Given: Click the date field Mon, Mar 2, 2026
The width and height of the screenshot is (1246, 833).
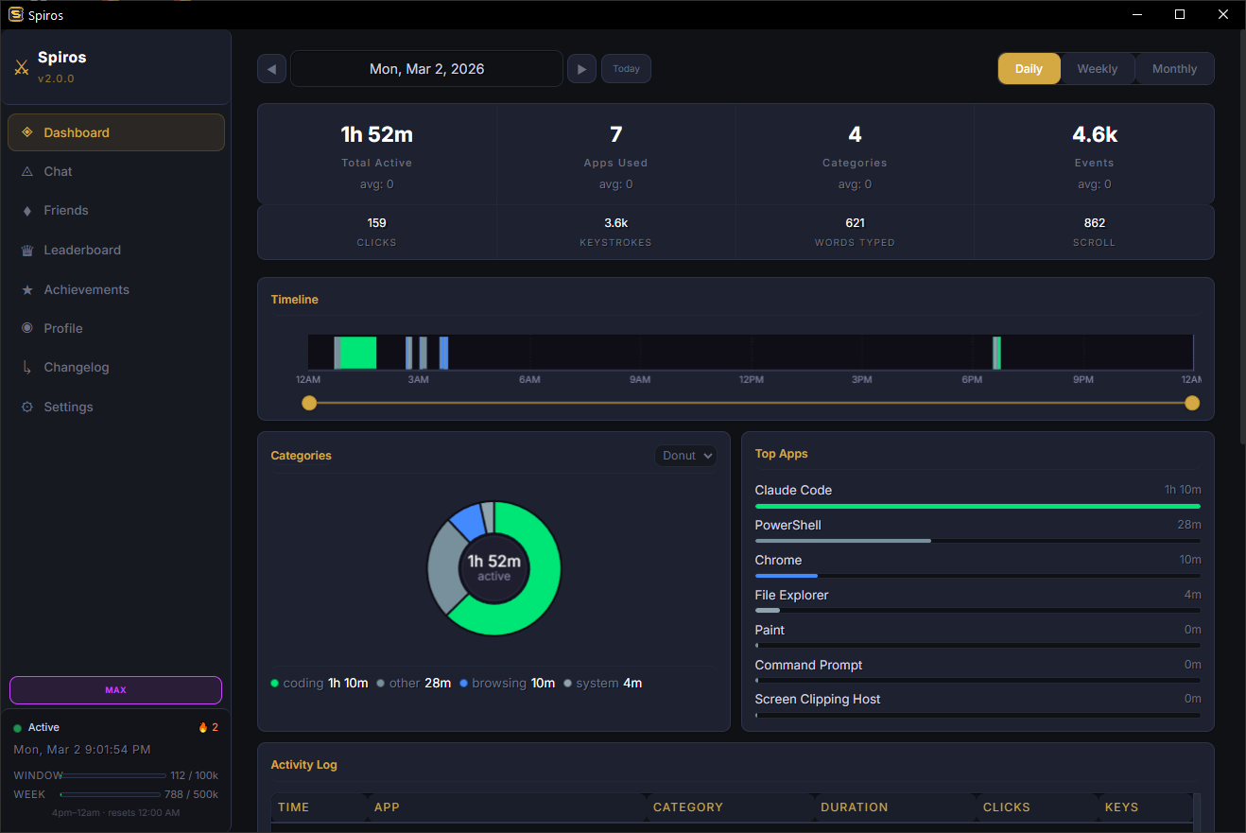Looking at the screenshot, I should pos(426,69).
